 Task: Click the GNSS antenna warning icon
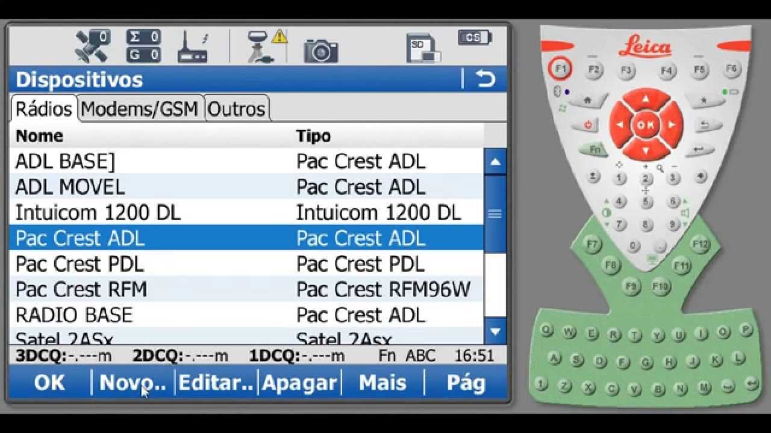[267, 46]
